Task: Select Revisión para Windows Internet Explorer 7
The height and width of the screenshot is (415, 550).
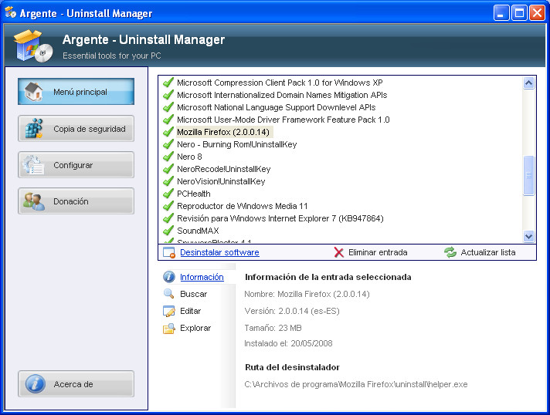Action: click(280, 218)
